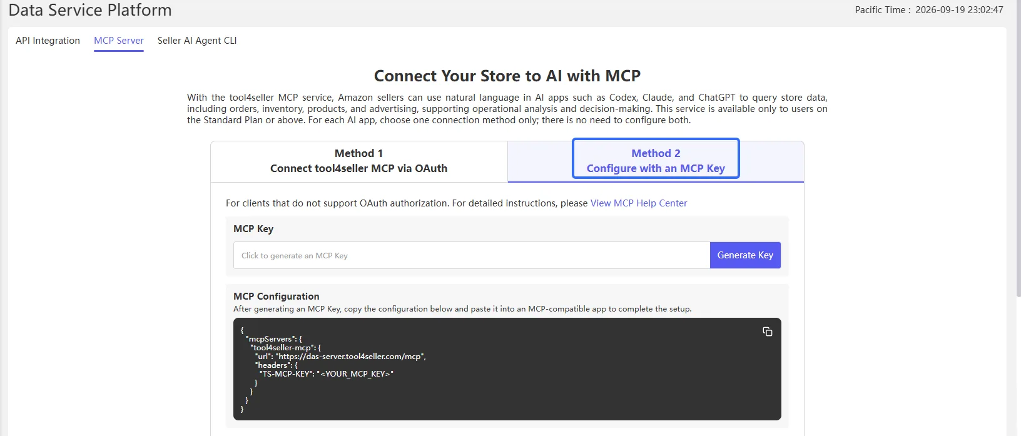1021x436 pixels.
Task: Click the "tool4seller-mcp" line in the code
Action: click(x=285, y=348)
